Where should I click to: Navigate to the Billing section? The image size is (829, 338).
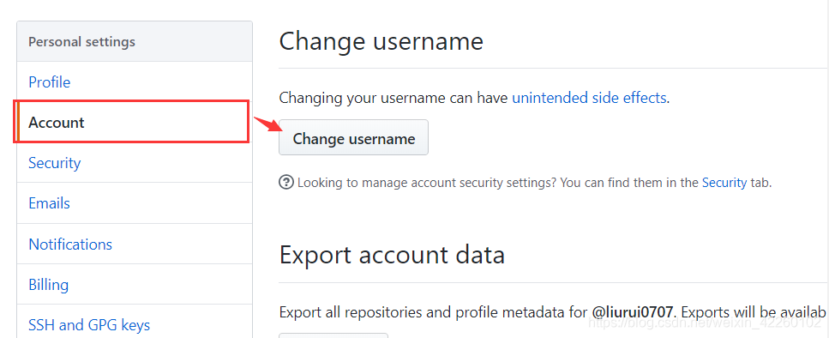[x=49, y=285]
